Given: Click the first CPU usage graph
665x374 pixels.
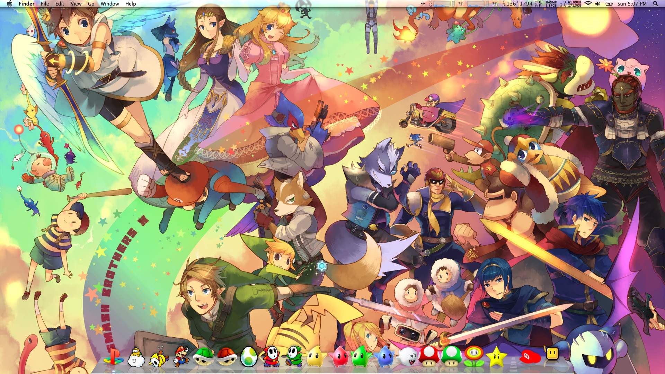Looking at the screenshot, I should click(x=442, y=4).
